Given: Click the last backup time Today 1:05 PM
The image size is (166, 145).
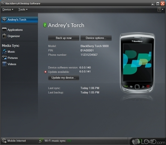Looking at the screenshot, I should pyautogui.click(x=90, y=92).
